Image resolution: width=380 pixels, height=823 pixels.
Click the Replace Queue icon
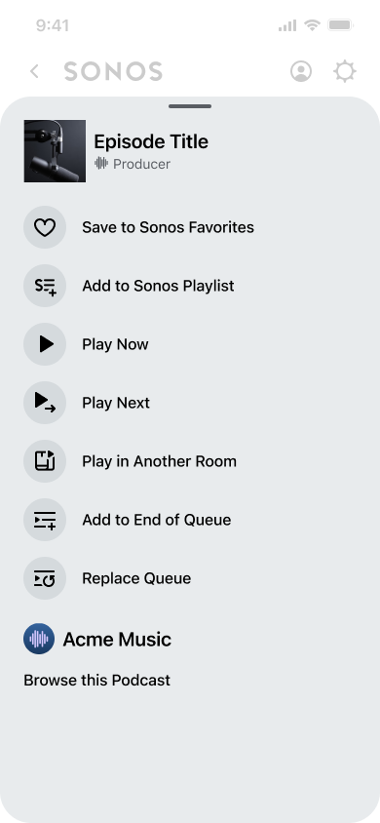tap(45, 578)
